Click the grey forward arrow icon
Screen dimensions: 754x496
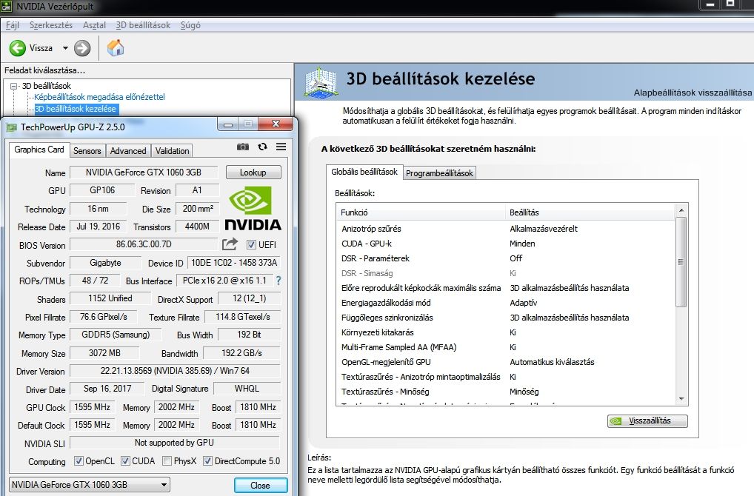tap(82, 48)
